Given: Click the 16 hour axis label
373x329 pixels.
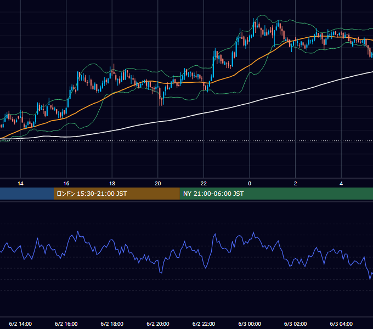Looking at the screenshot, I should point(66,184).
